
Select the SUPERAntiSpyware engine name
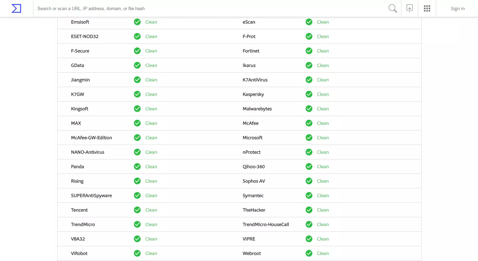pyautogui.click(x=91, y=195)
